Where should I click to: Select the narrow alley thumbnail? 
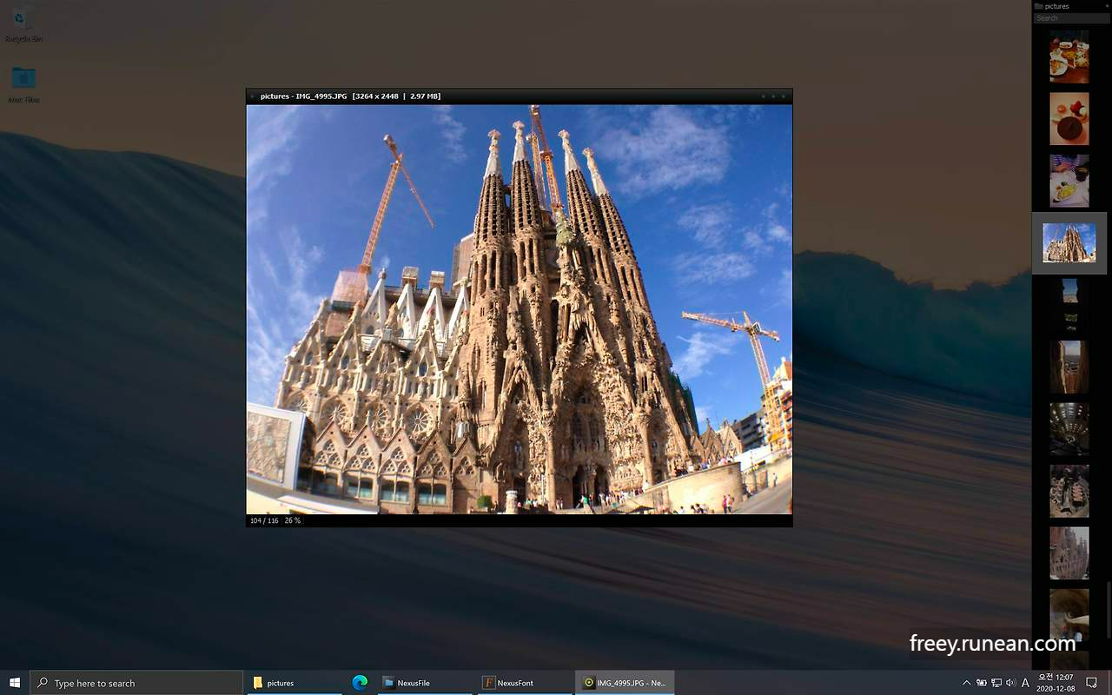click(1069, 367)
